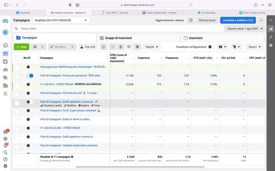Open notifications bell in sidebar

[x=5, y=145]
